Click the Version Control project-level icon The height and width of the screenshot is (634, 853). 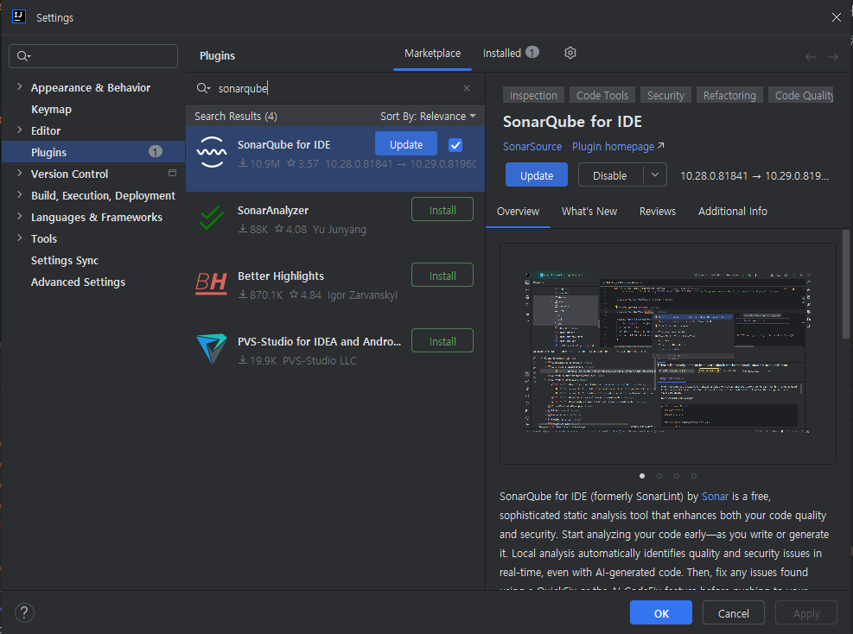tap(173, 173)
